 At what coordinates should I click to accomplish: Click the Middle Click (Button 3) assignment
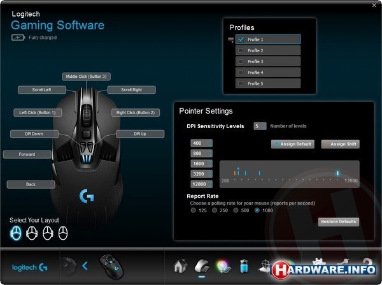pyautogui.click(x=86, y=77)
